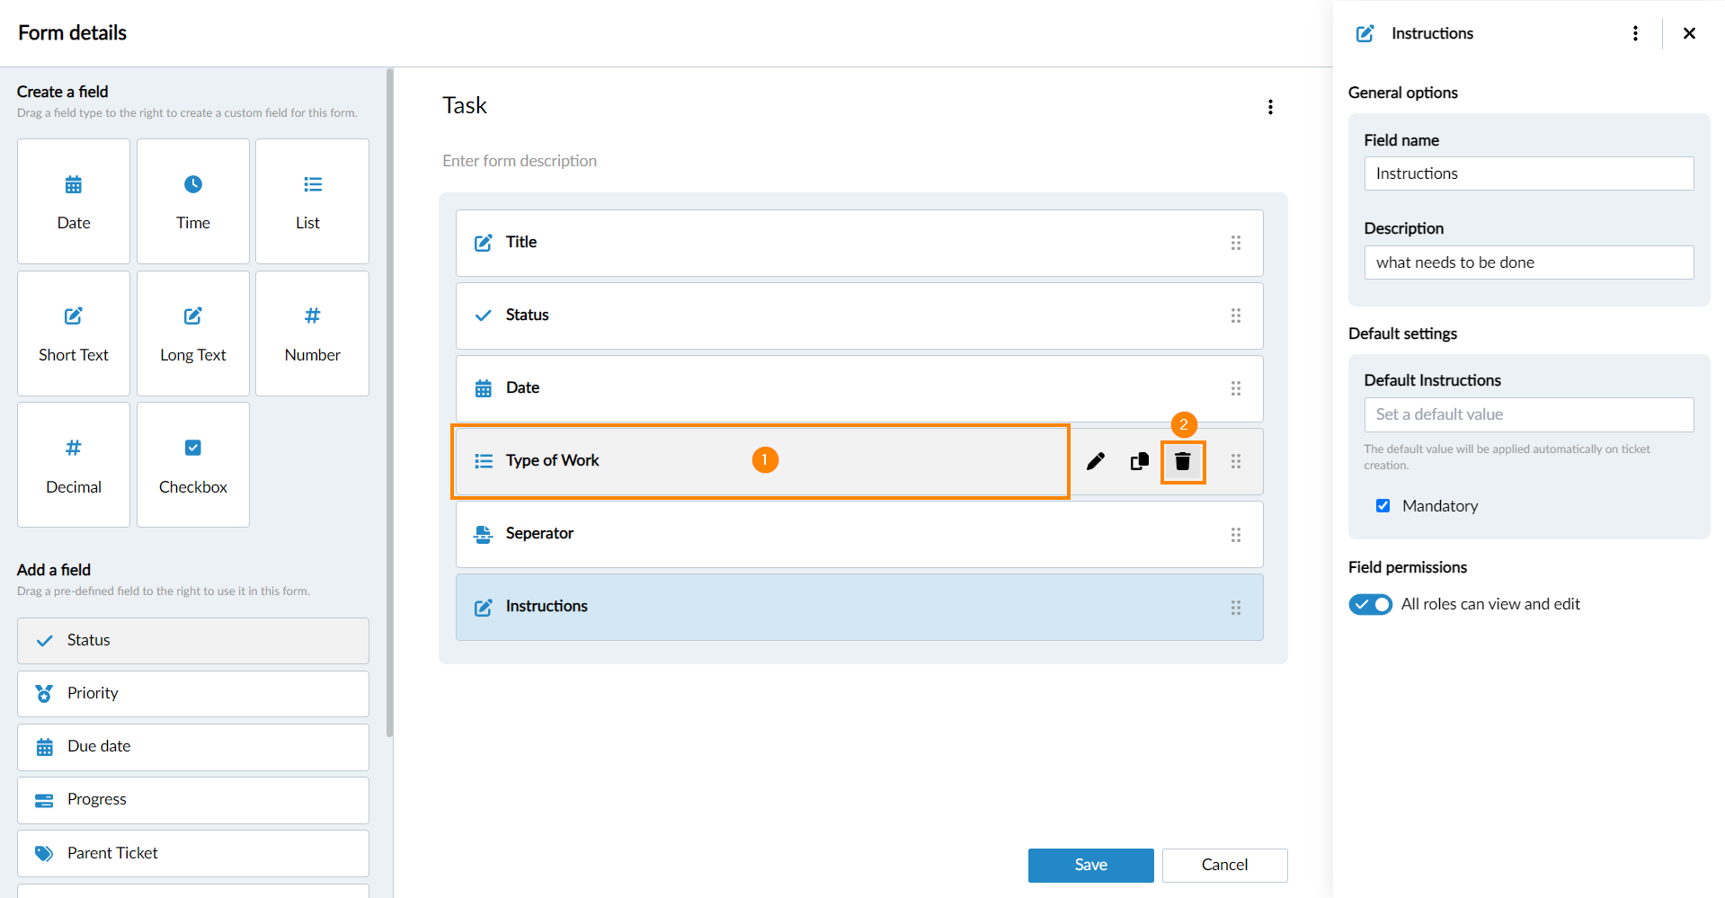Select the Checkbox field type tile
This screenshot has height=898, width=1725.
tap(193, 465)
